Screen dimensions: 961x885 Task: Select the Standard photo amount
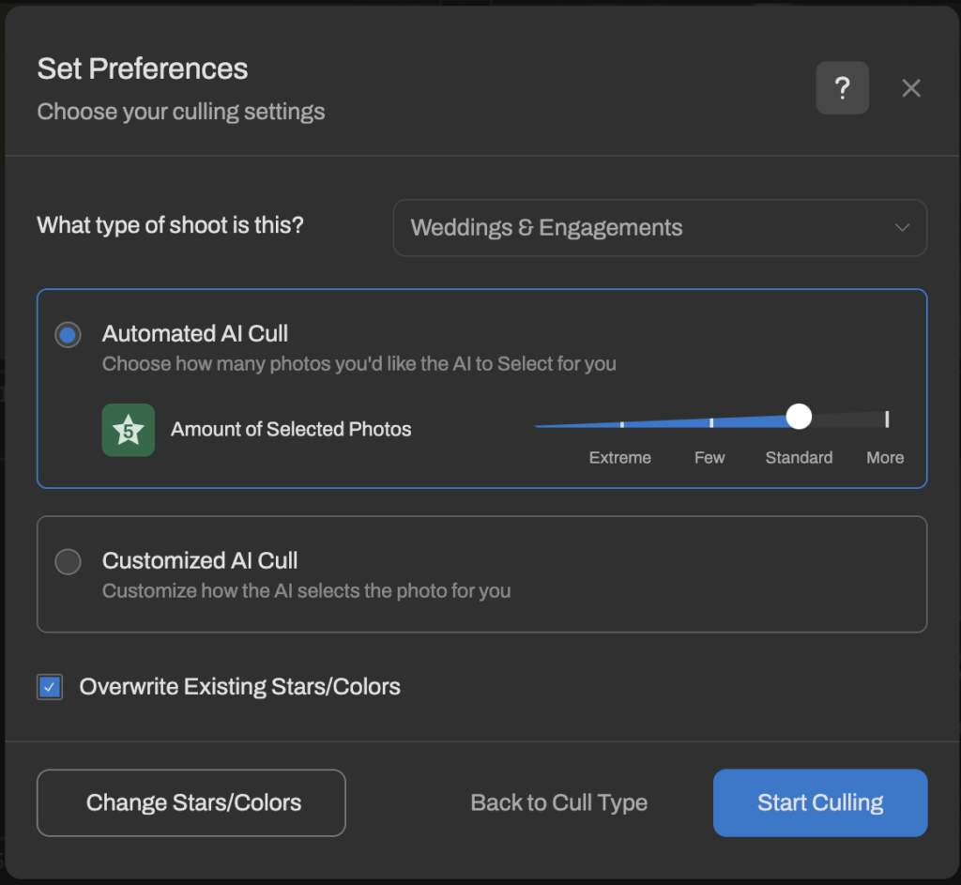pyautogui.click(x=799, y=457)
